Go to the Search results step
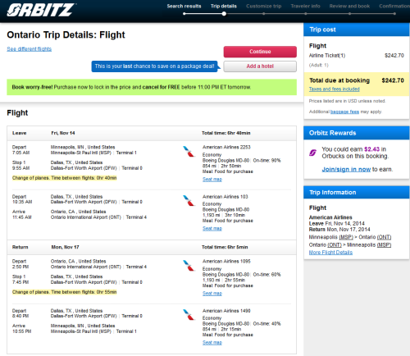410x356 pixels. (x=184, y=6)
